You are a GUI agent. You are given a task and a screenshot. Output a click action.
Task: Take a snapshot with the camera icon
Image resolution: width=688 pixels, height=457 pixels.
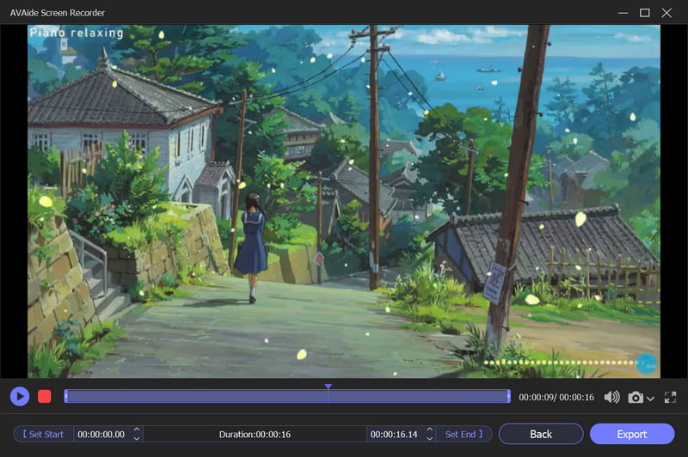pos(636,398)
